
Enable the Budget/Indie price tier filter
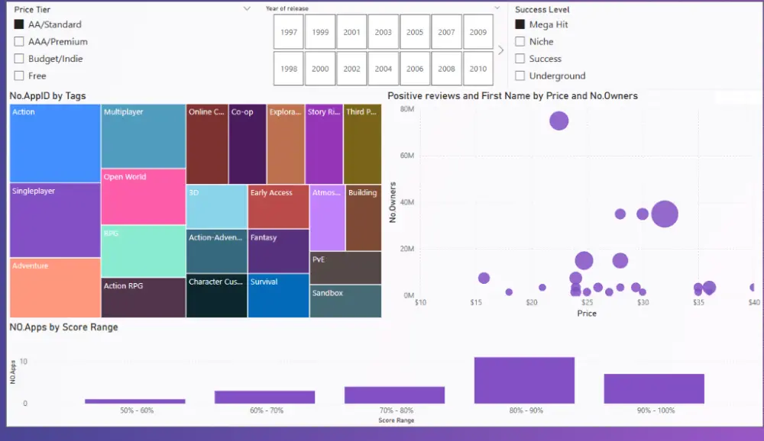pyautogui.click(x=19, y=59)
